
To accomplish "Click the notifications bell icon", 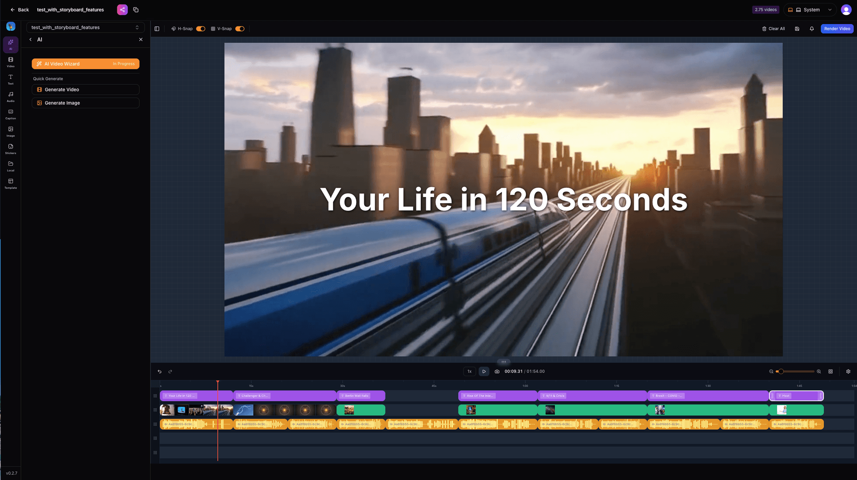I will click(x=811, y=29).
